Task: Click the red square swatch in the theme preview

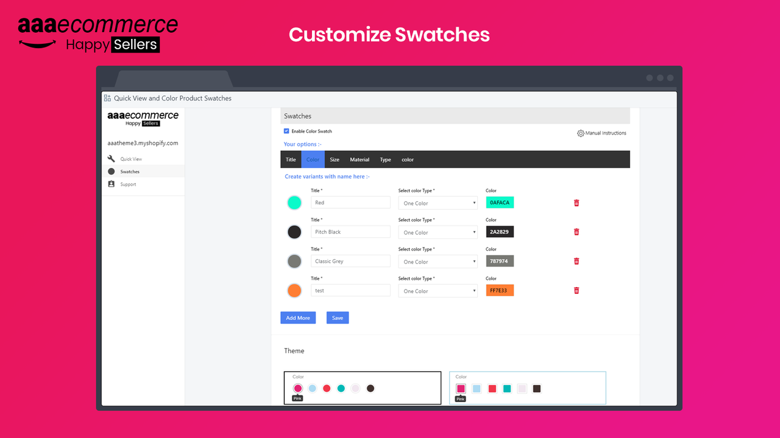Action: [492, 389]
